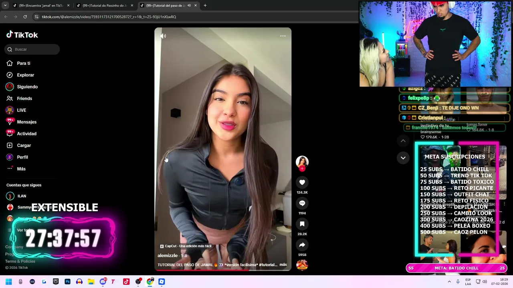Open CapCut edición más fácil link
The image size is (513, 288).
click(186, 246)
